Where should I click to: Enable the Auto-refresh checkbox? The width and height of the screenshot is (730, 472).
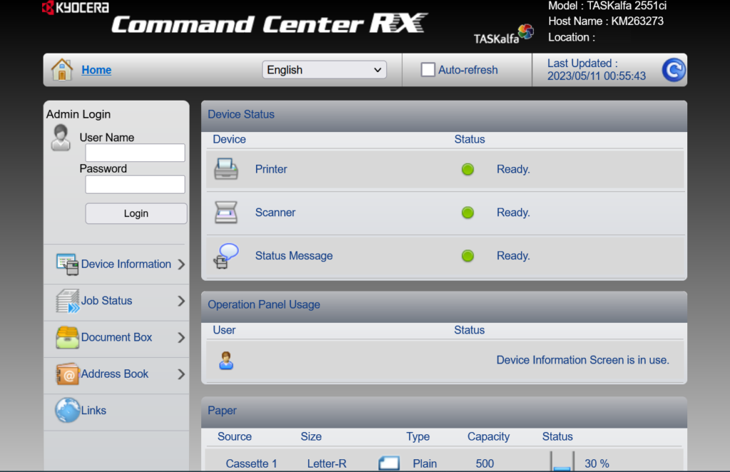428,70
